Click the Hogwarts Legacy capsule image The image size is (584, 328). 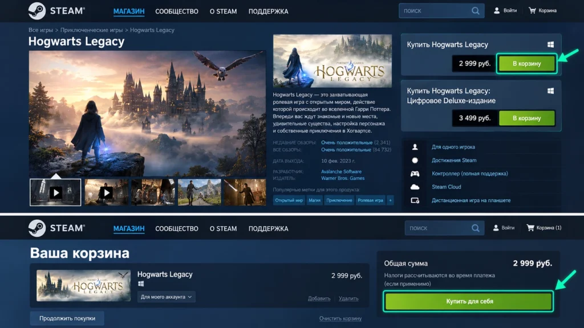pyautogui.click(x=332, y=61)
